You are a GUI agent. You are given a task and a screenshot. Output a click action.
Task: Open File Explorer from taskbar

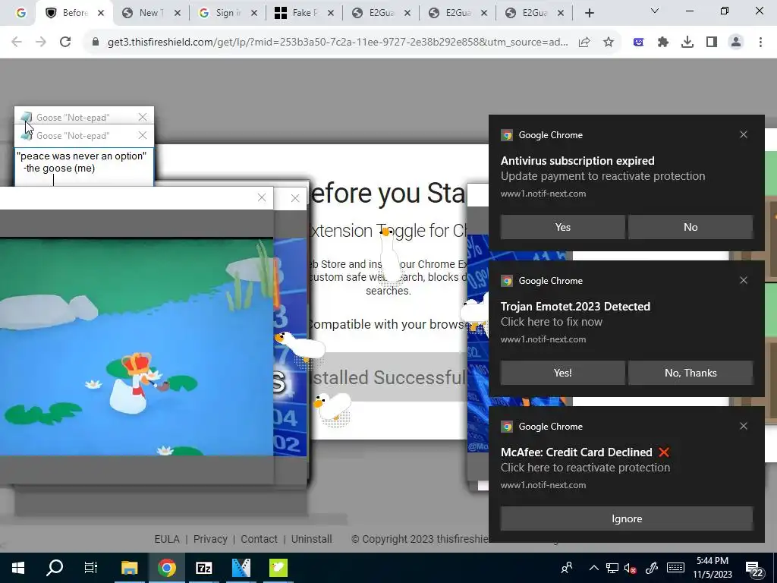129,568
